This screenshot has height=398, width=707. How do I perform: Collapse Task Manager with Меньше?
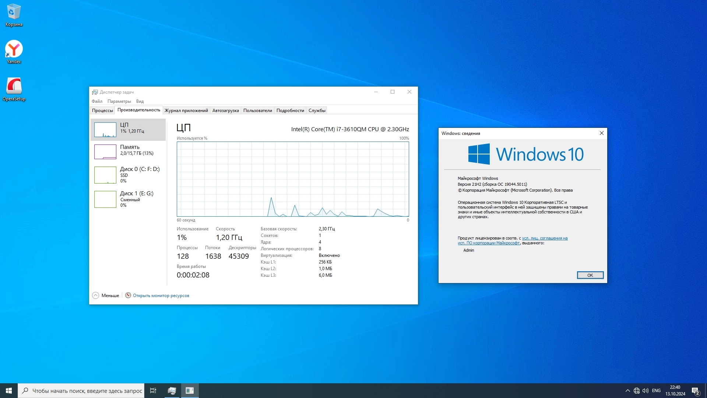tap(106, 296)
